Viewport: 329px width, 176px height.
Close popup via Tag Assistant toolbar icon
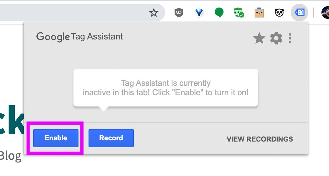299,12
